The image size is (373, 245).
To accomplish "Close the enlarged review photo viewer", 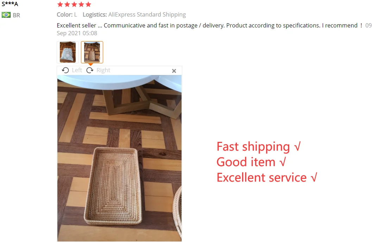I will [174, 71].
